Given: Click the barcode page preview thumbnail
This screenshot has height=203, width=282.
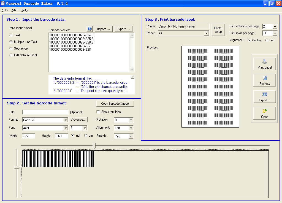Looking at the screenshot, I should (x=210, y=87).
